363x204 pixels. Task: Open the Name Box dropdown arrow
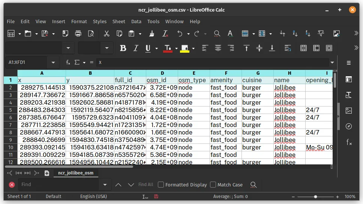(x=53, y=62)
